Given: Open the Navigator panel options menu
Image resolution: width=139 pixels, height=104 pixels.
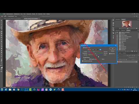Looking at the screenshot, I should 138,19.
